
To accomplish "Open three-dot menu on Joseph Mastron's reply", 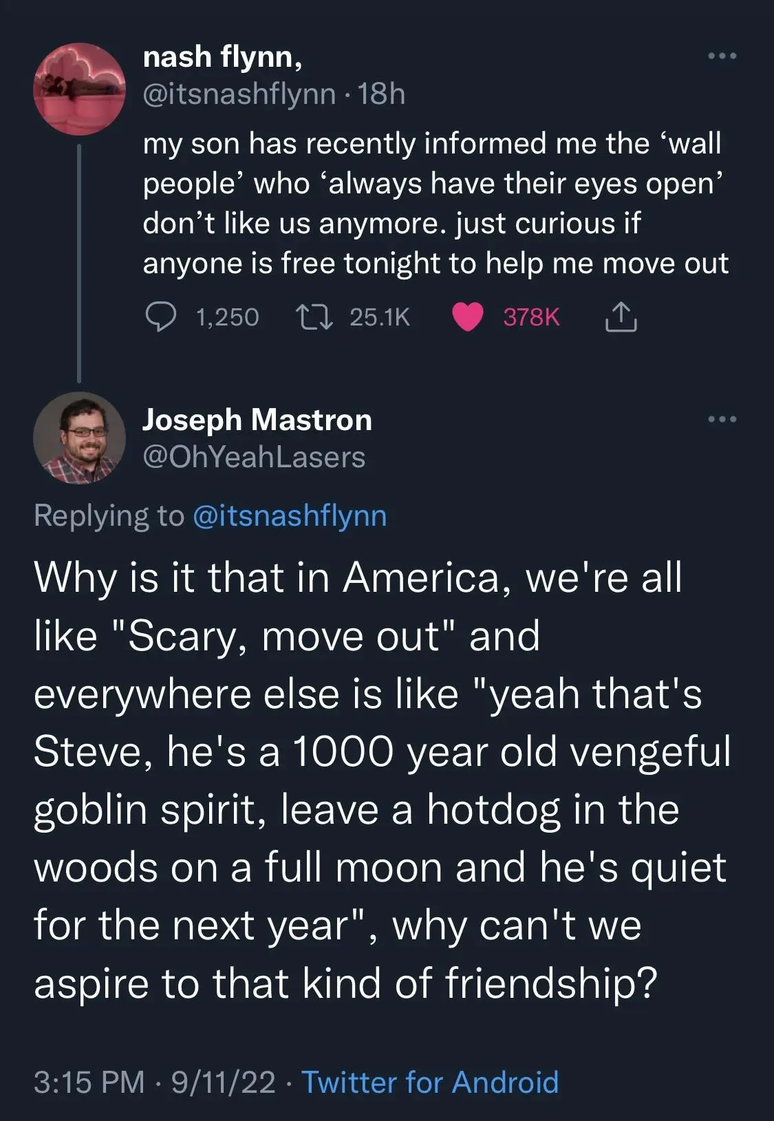I will click(x=722, y=418).
